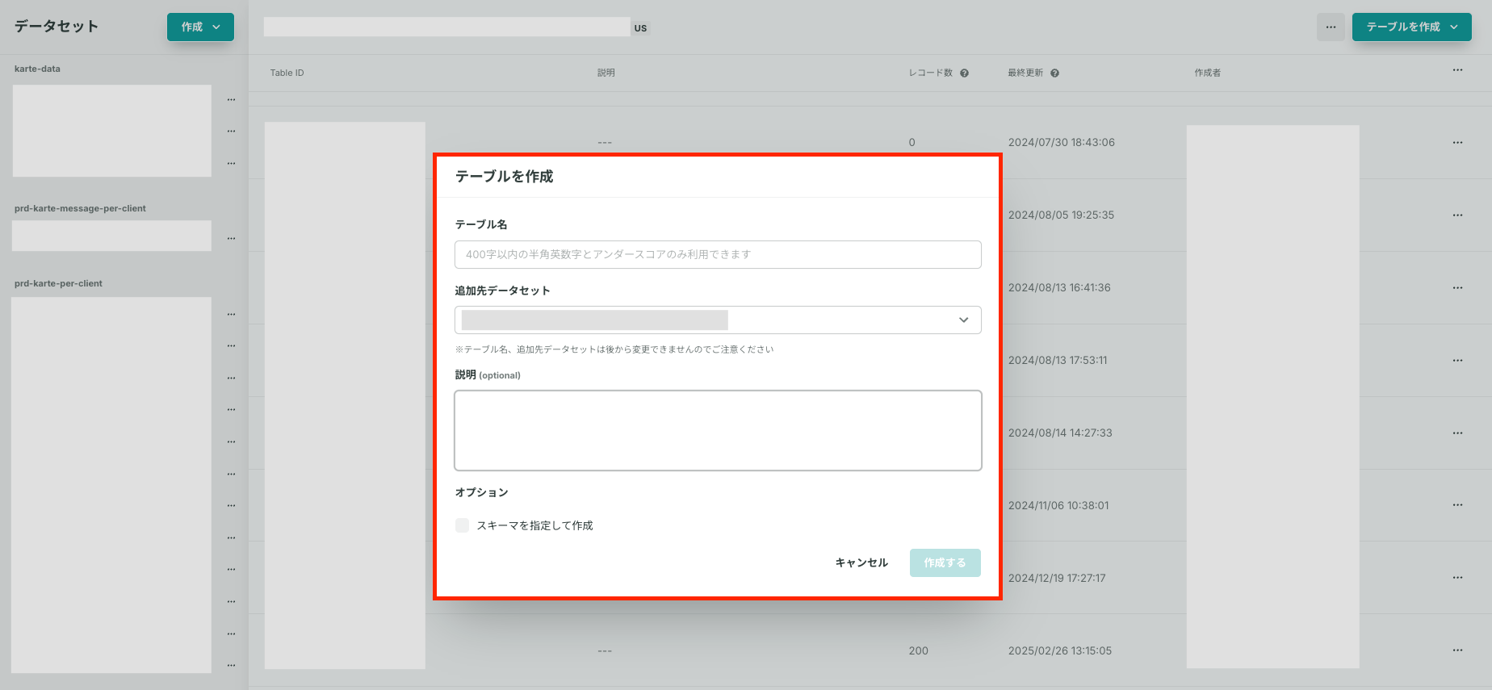Open row options for 2024/11/06 10:38:01 entry
This screenshot has width=1492, height=690.
click(x=1457, y=505)
